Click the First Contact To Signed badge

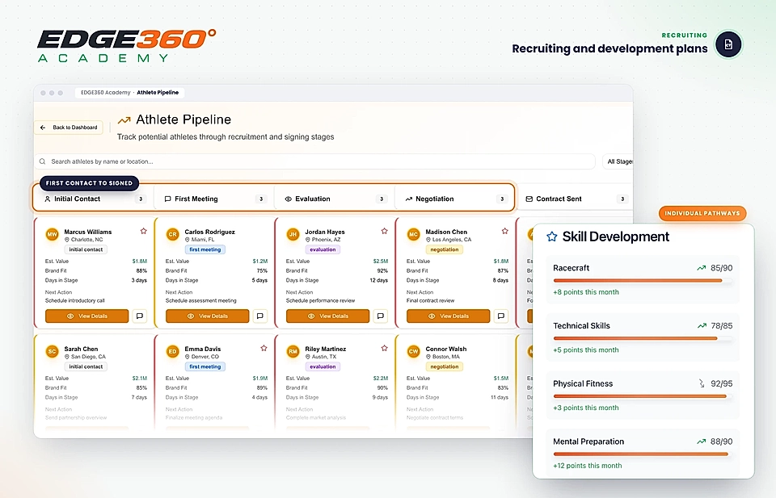89,182
